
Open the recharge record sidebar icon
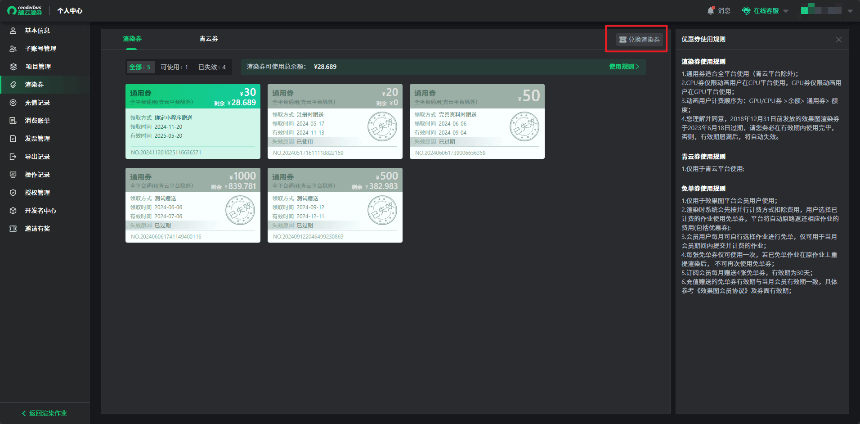tap(13, 103)
